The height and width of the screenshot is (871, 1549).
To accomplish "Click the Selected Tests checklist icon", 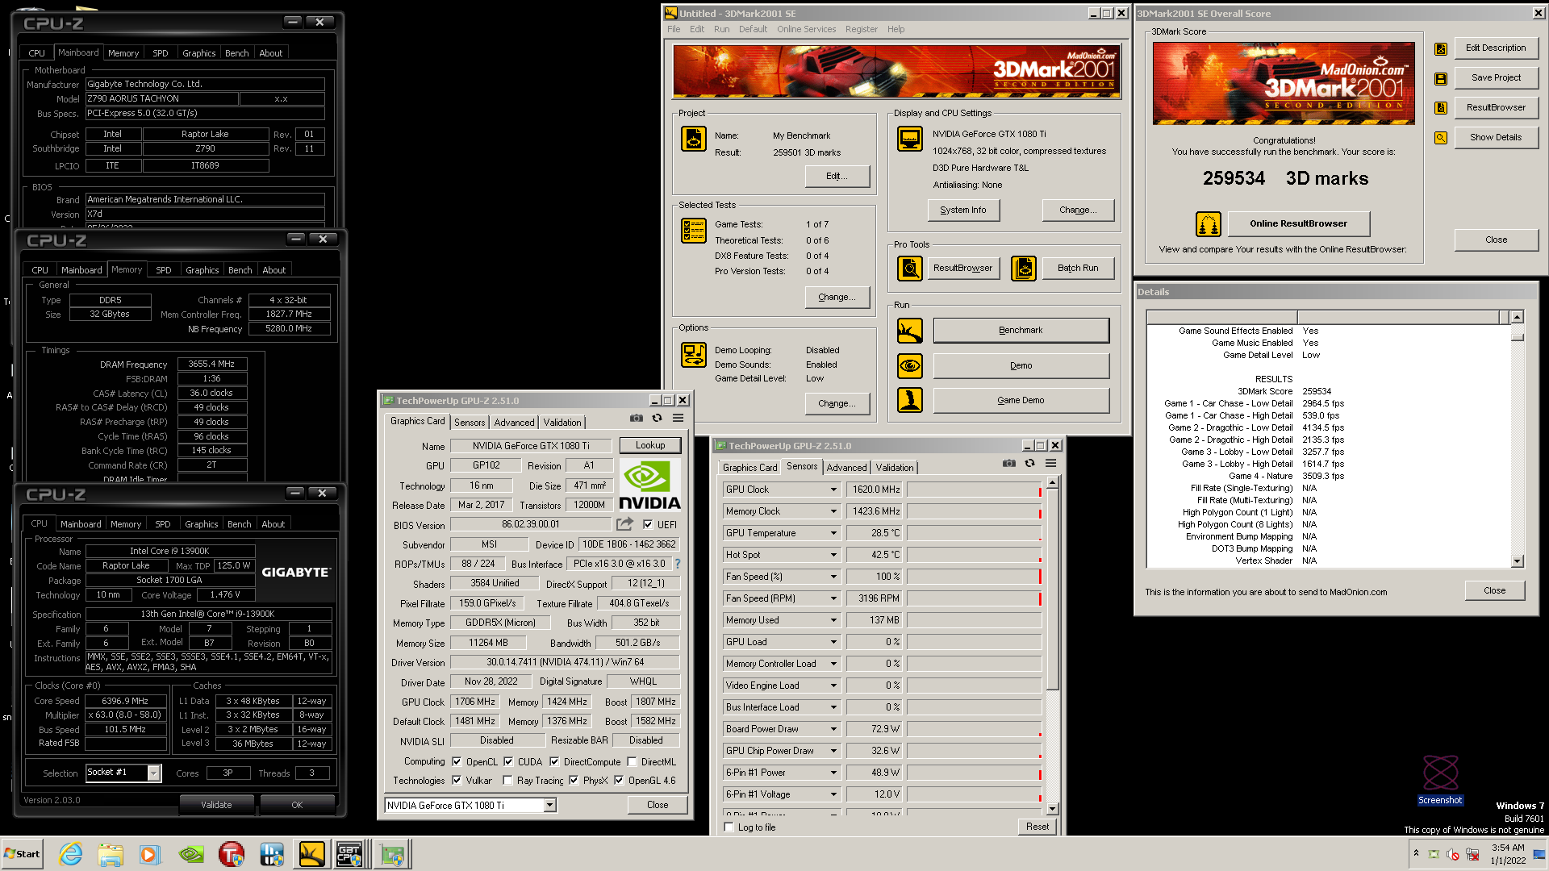I will click(694, 231).
